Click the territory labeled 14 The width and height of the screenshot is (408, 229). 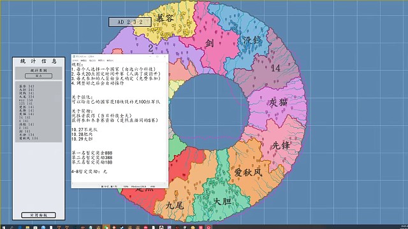click(x=275, y=68)
